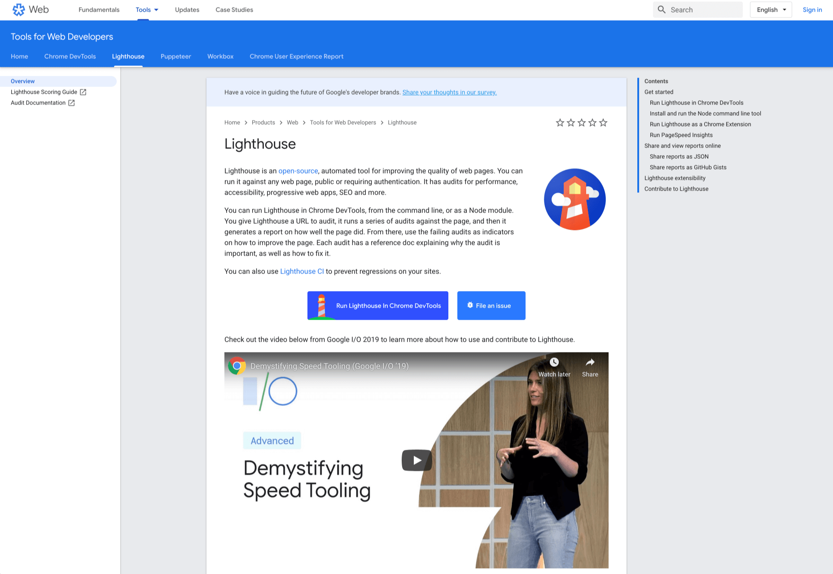Open the English language dropdown
The image size is (833, 574).
click(x=771, y=10)
